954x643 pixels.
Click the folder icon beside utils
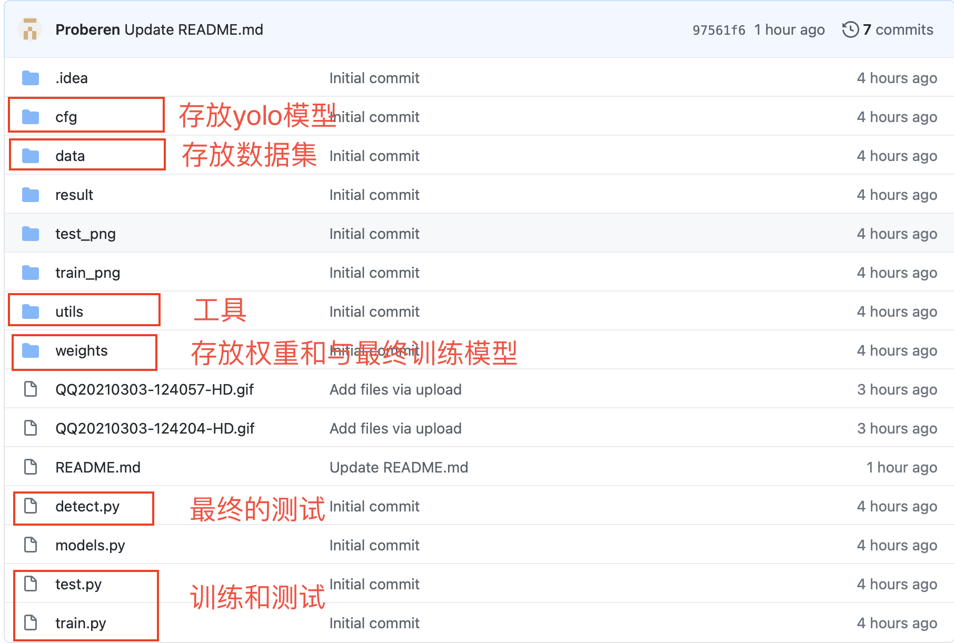[x=30, y=311]
